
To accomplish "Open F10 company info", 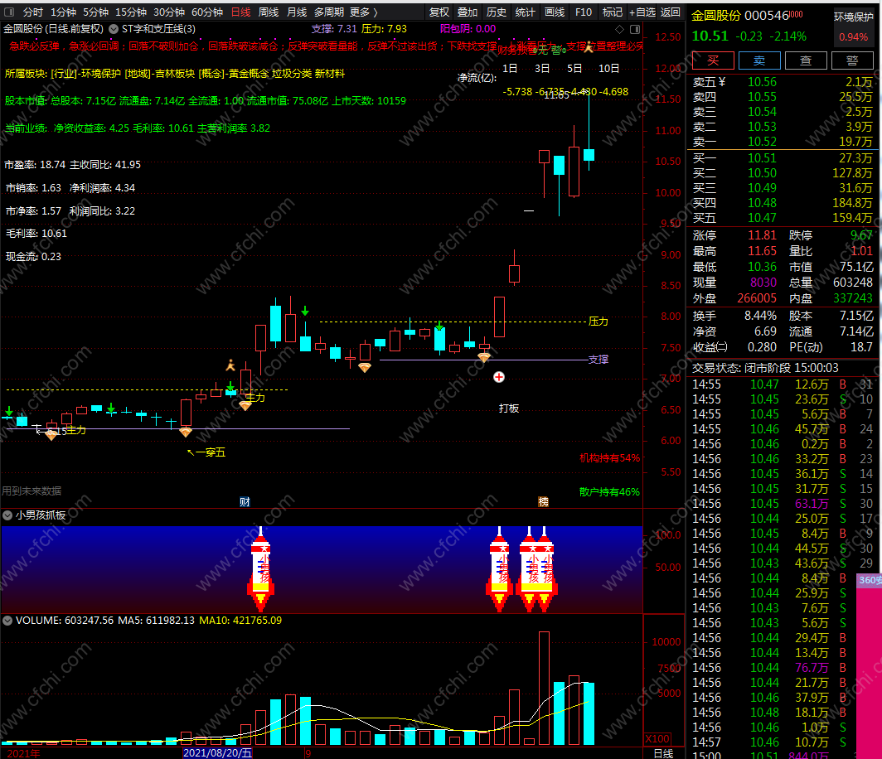I will tap(584, 12).
